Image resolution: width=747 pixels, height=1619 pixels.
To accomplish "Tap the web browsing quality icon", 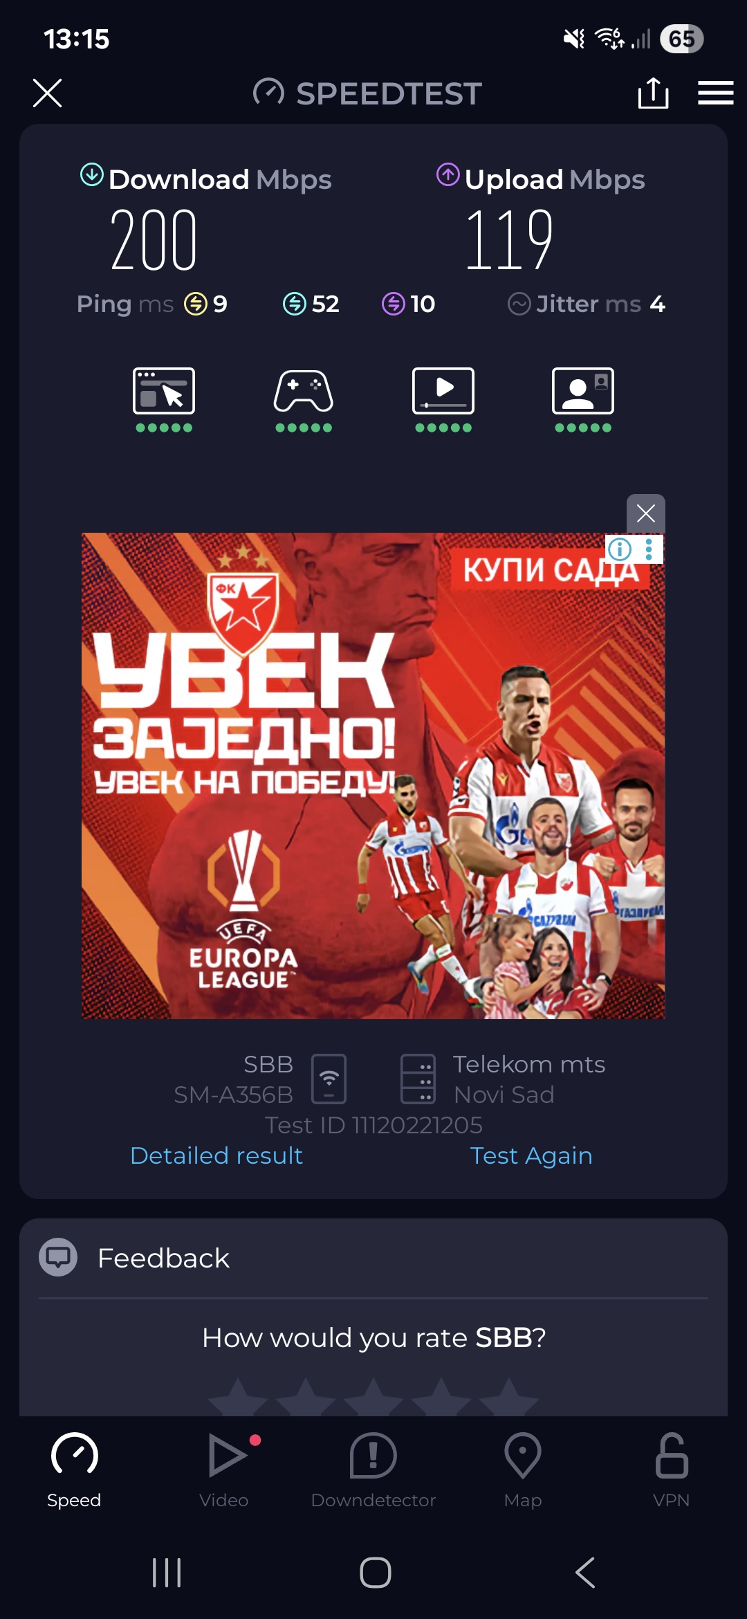I will click(x=164, y=391).
